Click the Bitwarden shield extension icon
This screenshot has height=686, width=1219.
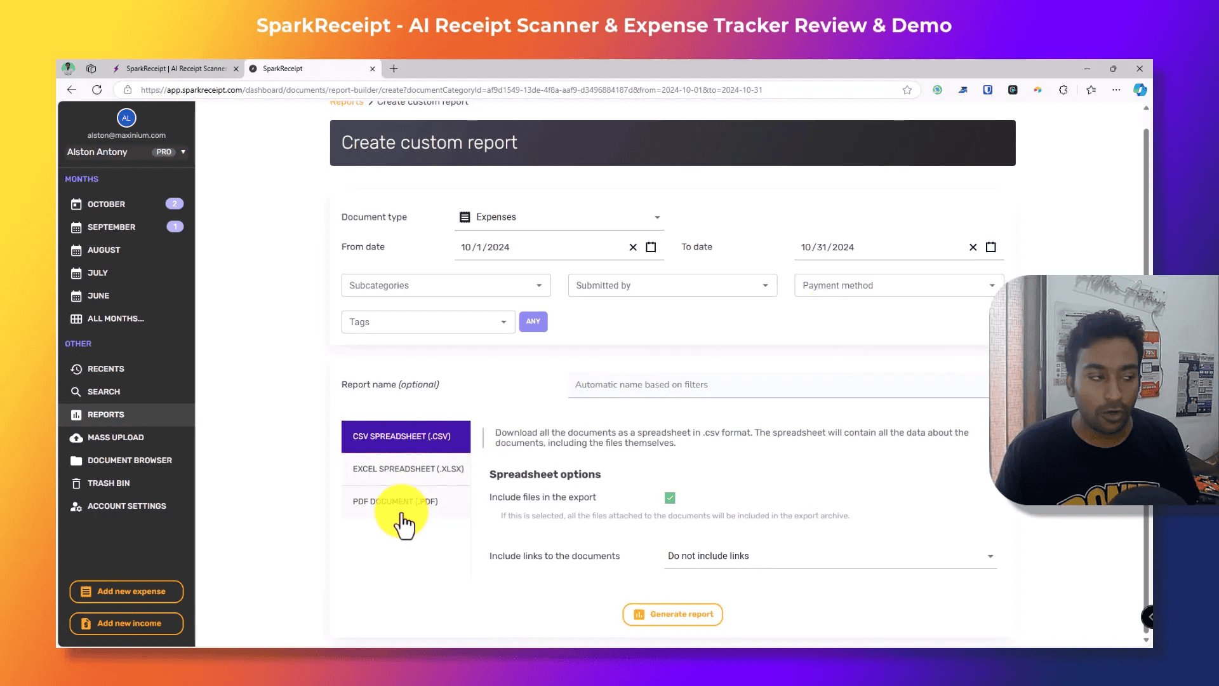(988, 90)
